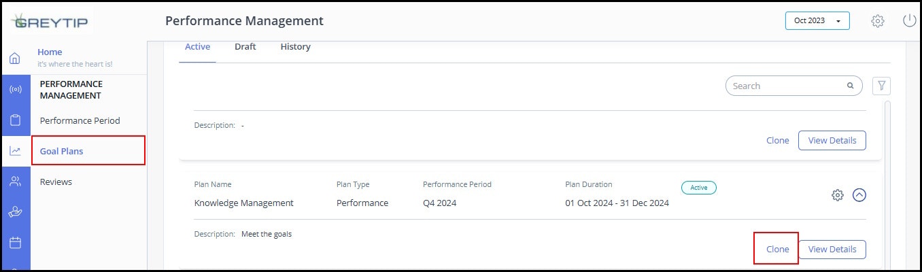Open the Oct 2023 month dropdown
The height and width of the screenshot is (272, 922).
click(817, 21)
